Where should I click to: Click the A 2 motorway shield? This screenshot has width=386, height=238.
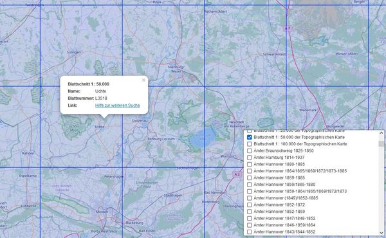point(237,174)
